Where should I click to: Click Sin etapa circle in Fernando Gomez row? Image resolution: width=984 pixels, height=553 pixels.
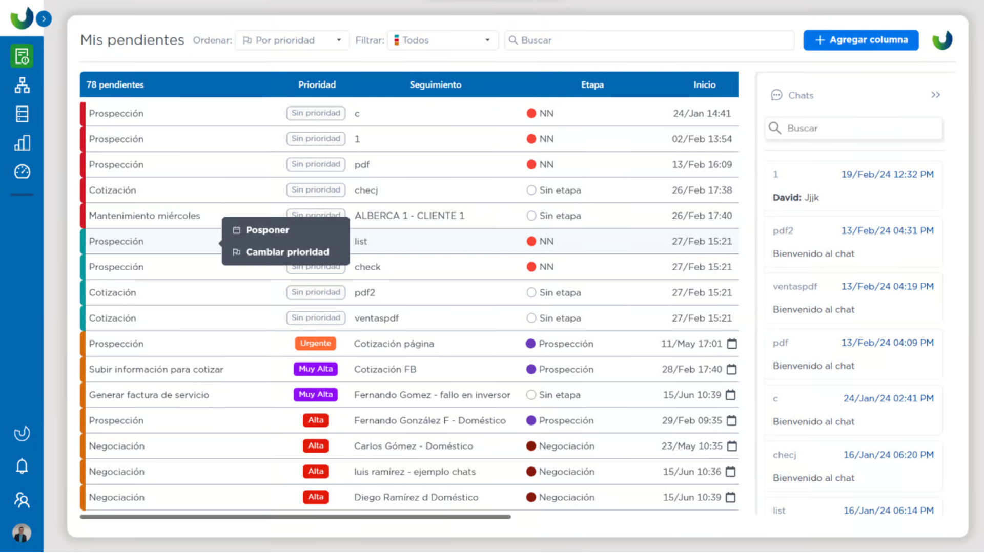point(531,395)
